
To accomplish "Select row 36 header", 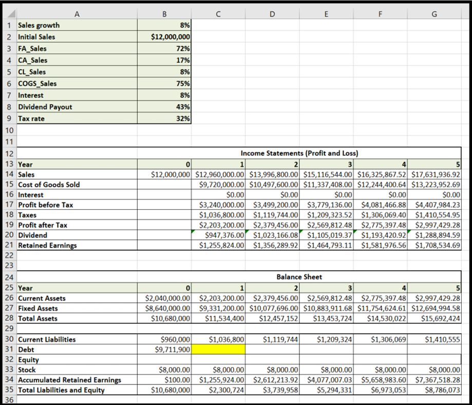I will tap(10, 400).
